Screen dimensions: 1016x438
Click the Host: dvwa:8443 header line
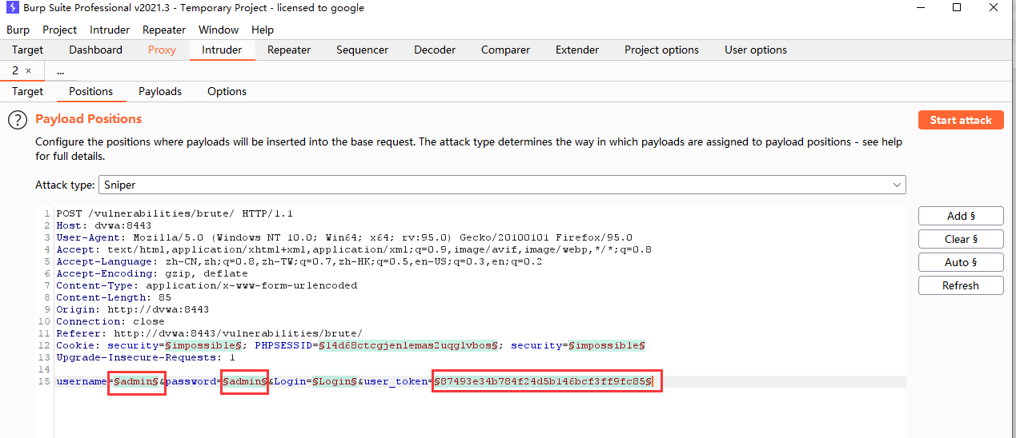103,225
